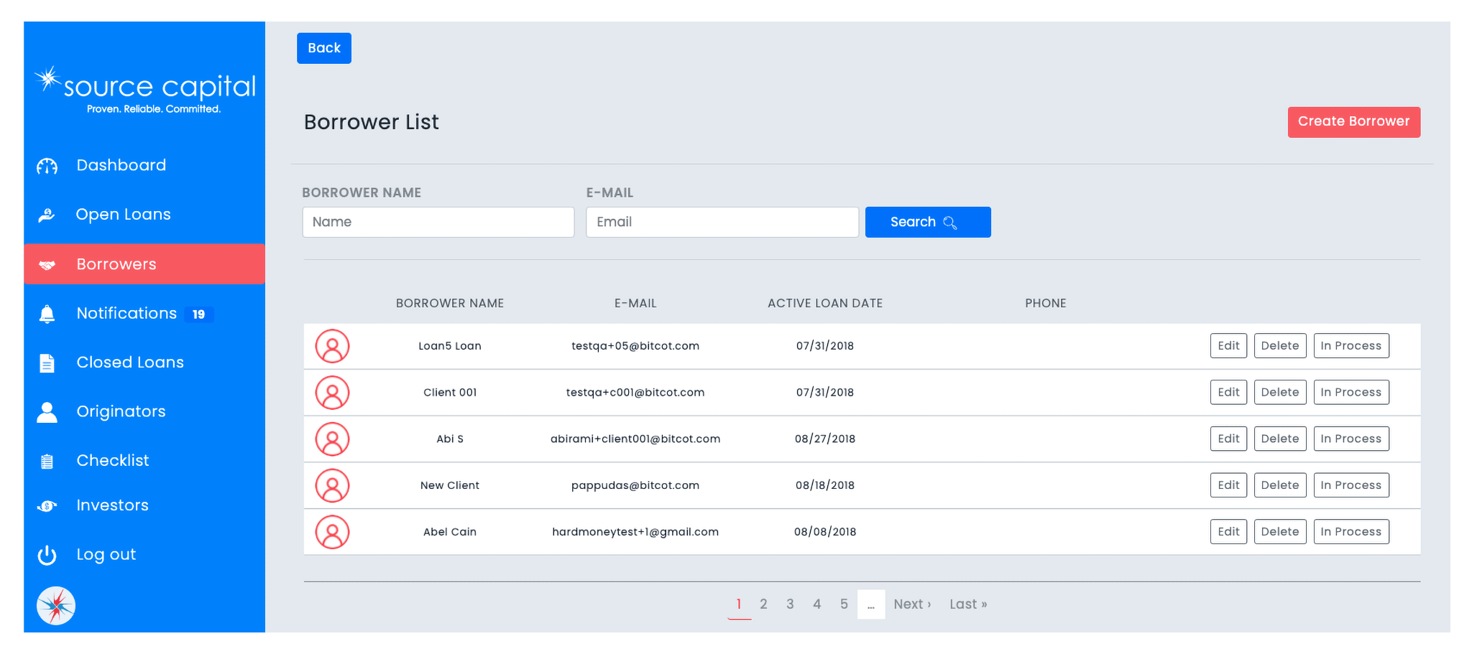
Task: Edit the Client 001 borrower row
Action: coord(1228,393)
